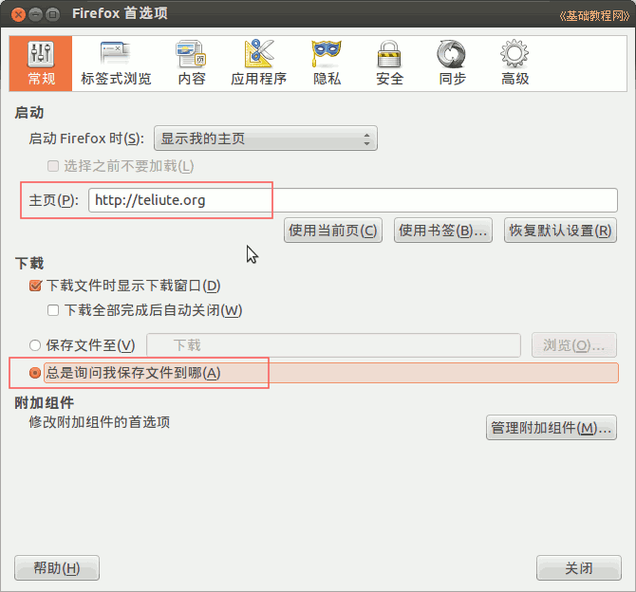Image resolution: width=636 pixels, height=592 pixels.
Task: Click the 帮助(H) help button
Action: coord(57,567)
